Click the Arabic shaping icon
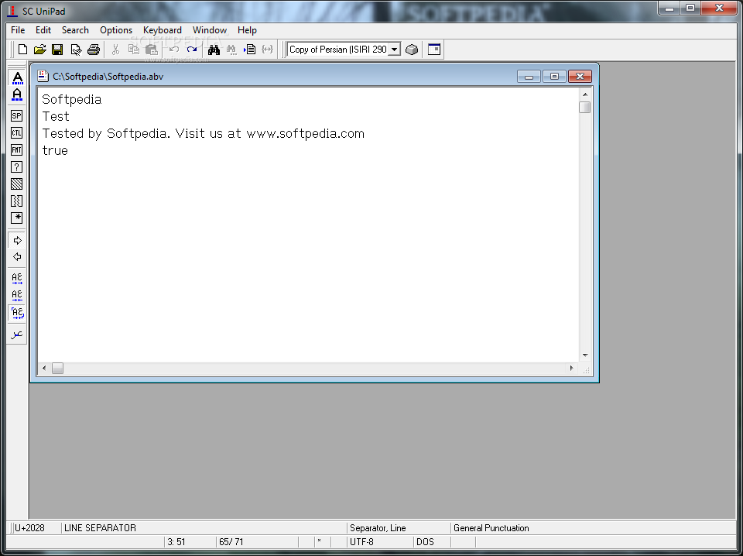The width and height of the screenshot is (743, 556). (17, 335)
